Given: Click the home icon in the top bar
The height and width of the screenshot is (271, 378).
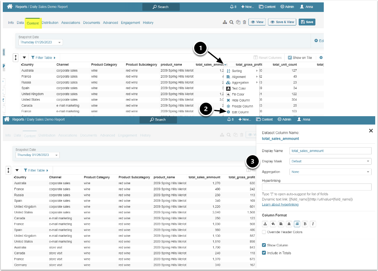Looking at the screenshot, I should coord(10,7).
